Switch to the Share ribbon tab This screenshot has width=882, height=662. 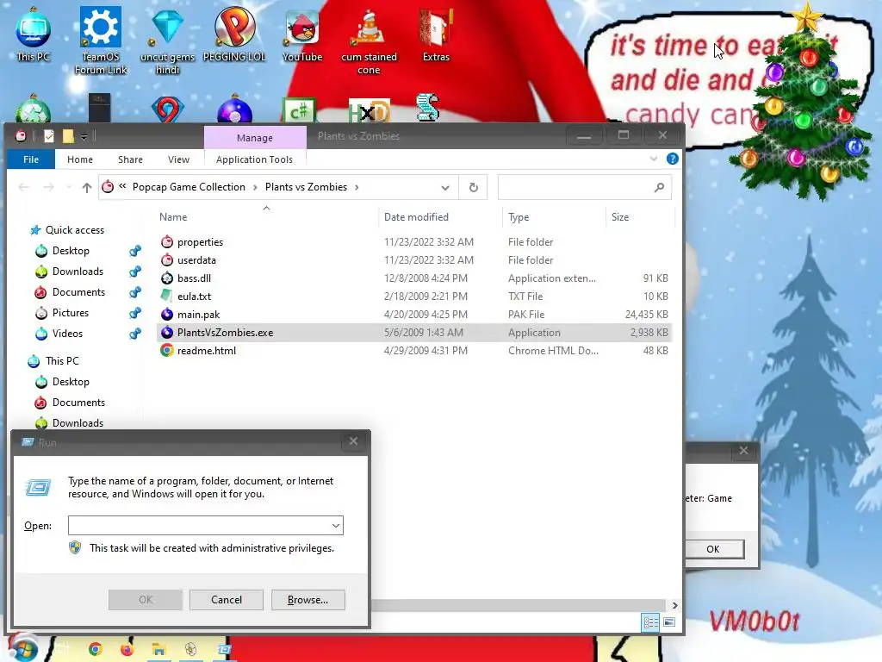(x=130, y=159)
